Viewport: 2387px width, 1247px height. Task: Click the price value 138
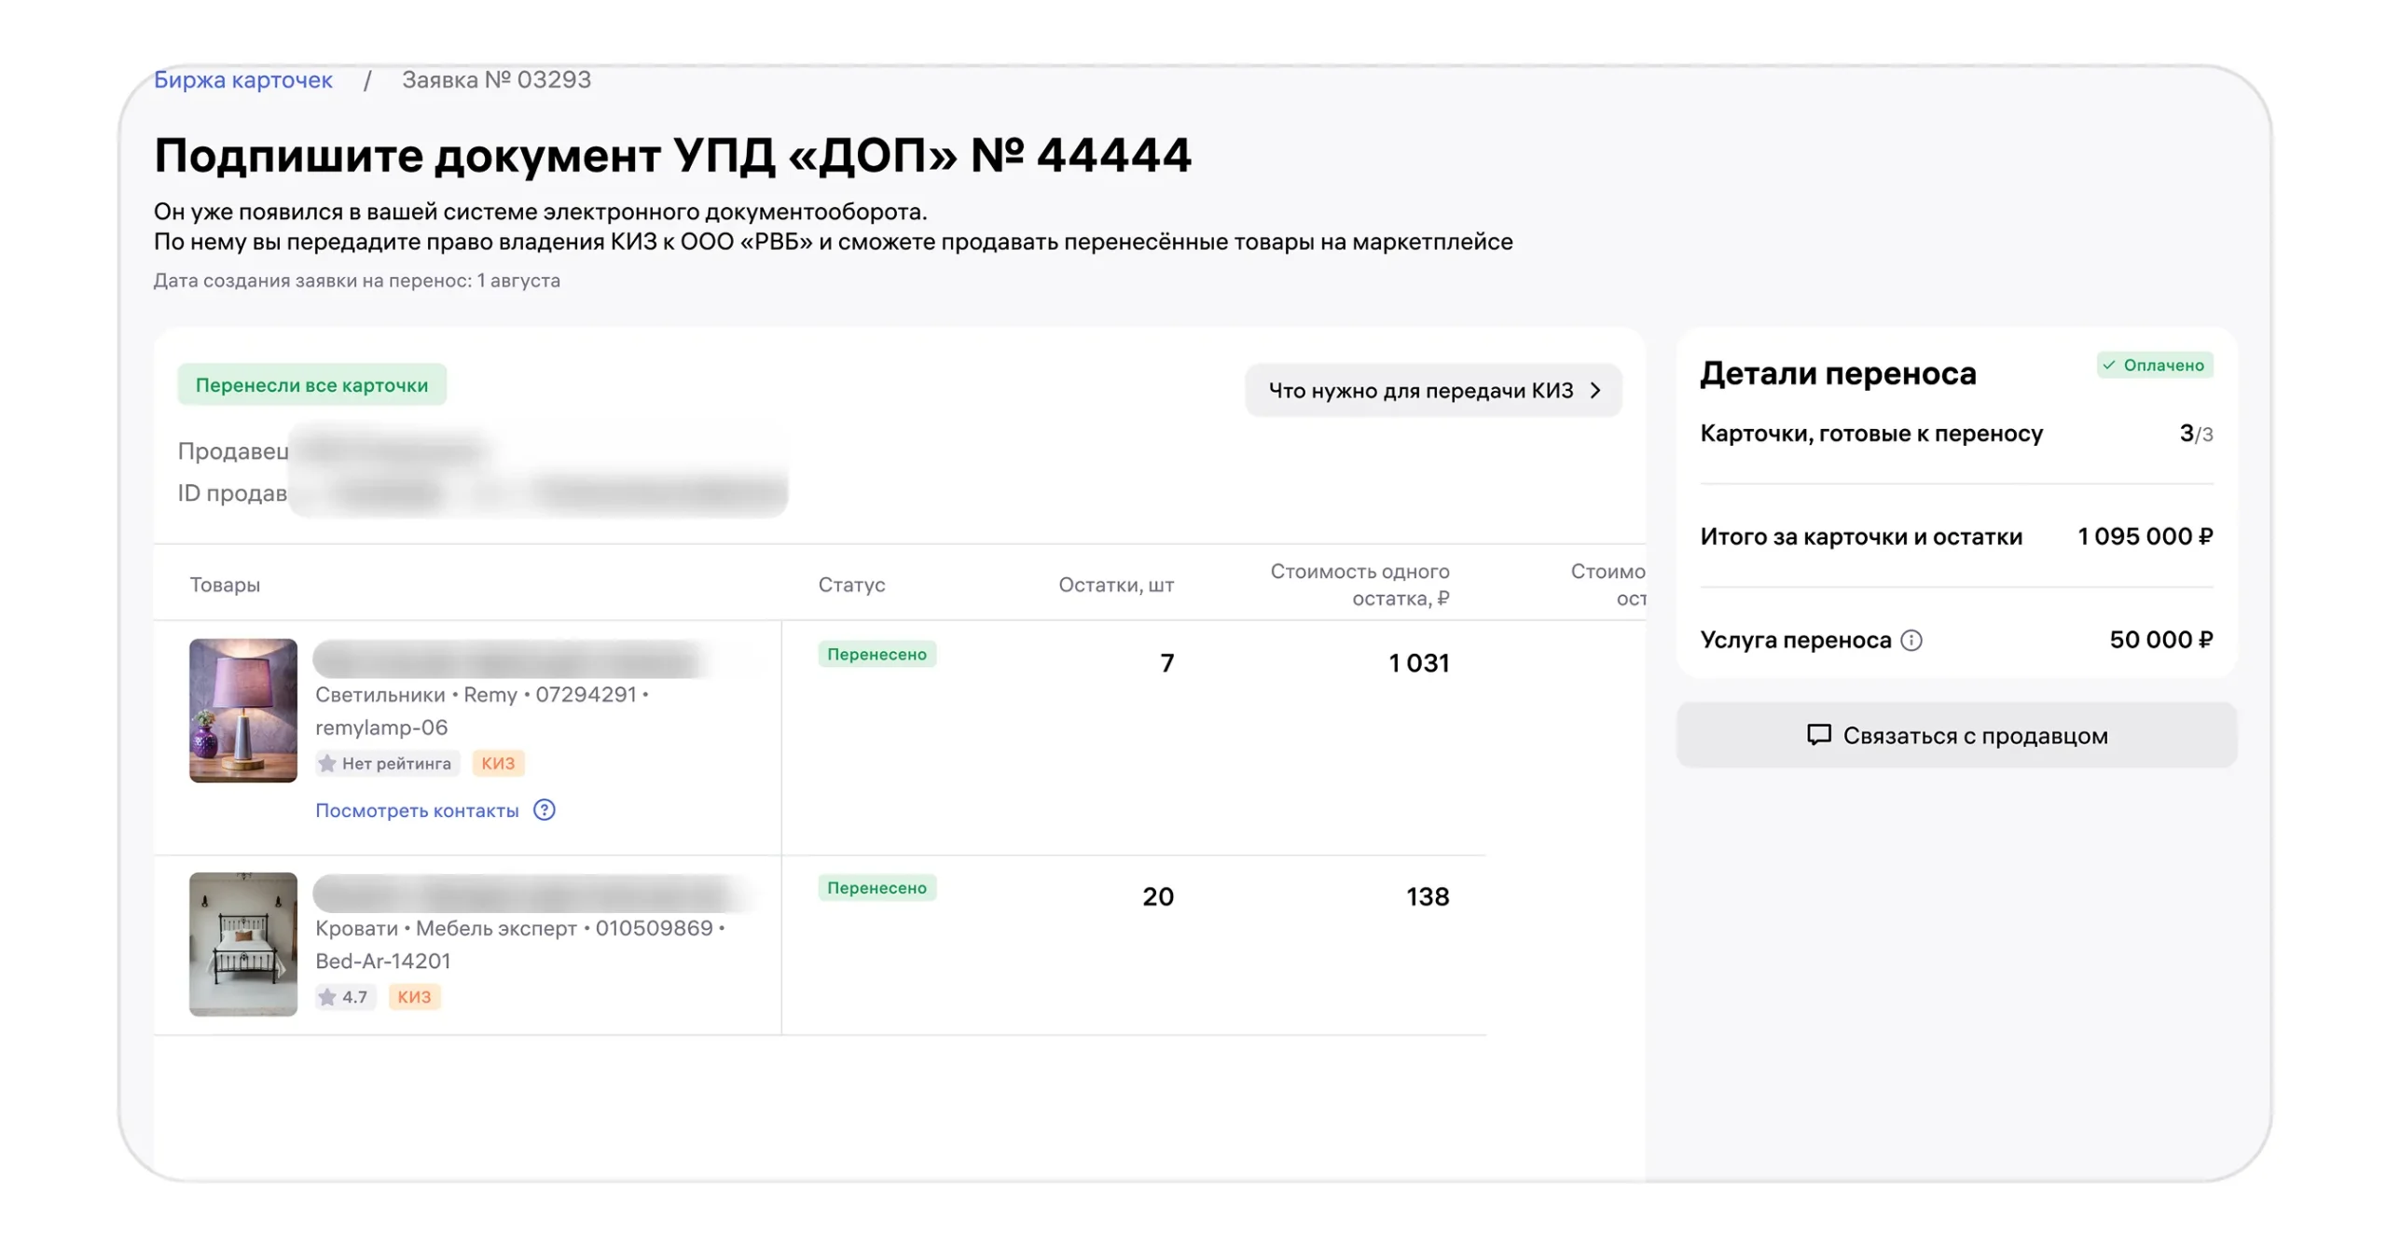coord(1427,895)
